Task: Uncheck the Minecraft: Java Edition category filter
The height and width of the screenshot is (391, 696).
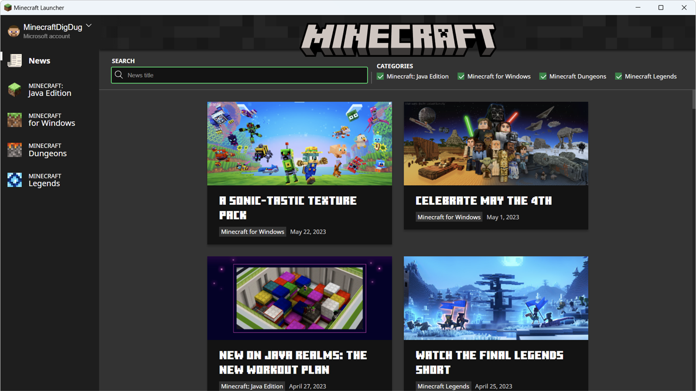Action: click(x=380, y=77)
